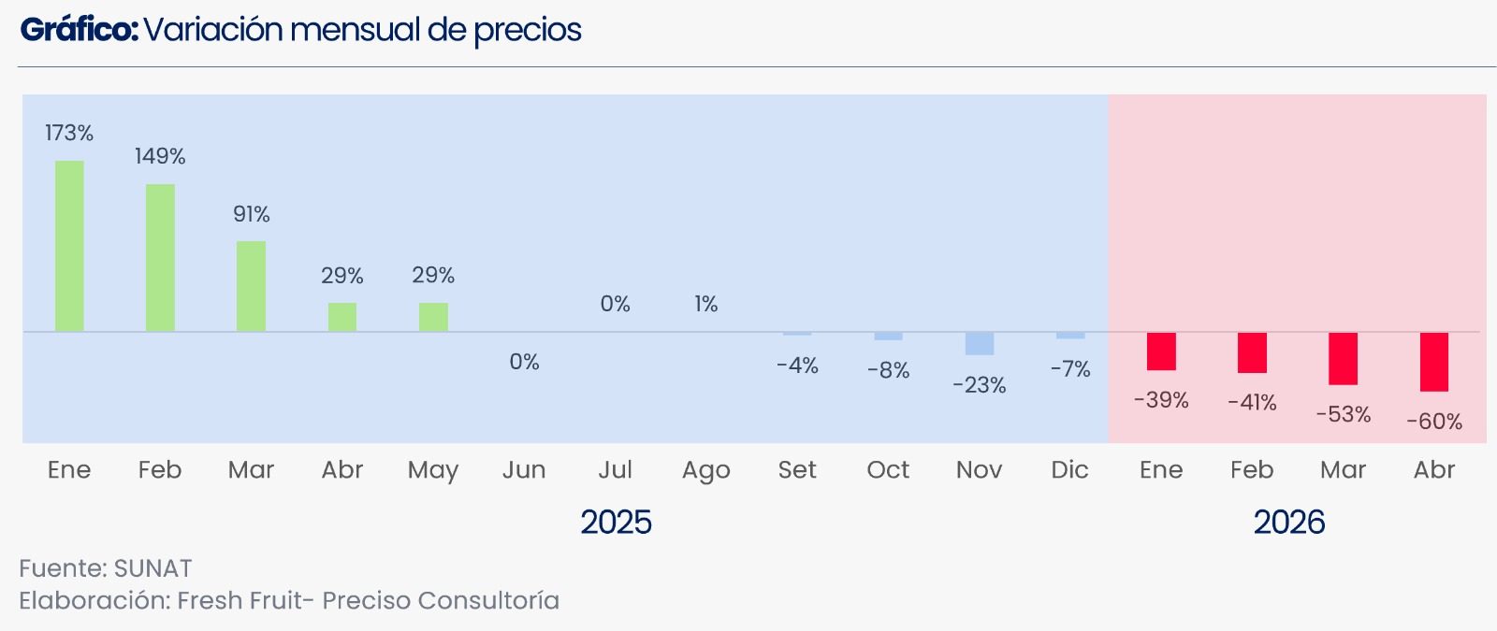
Task: Click the Elaboración Fresh Fruit credit line
Action: [289, 600]
